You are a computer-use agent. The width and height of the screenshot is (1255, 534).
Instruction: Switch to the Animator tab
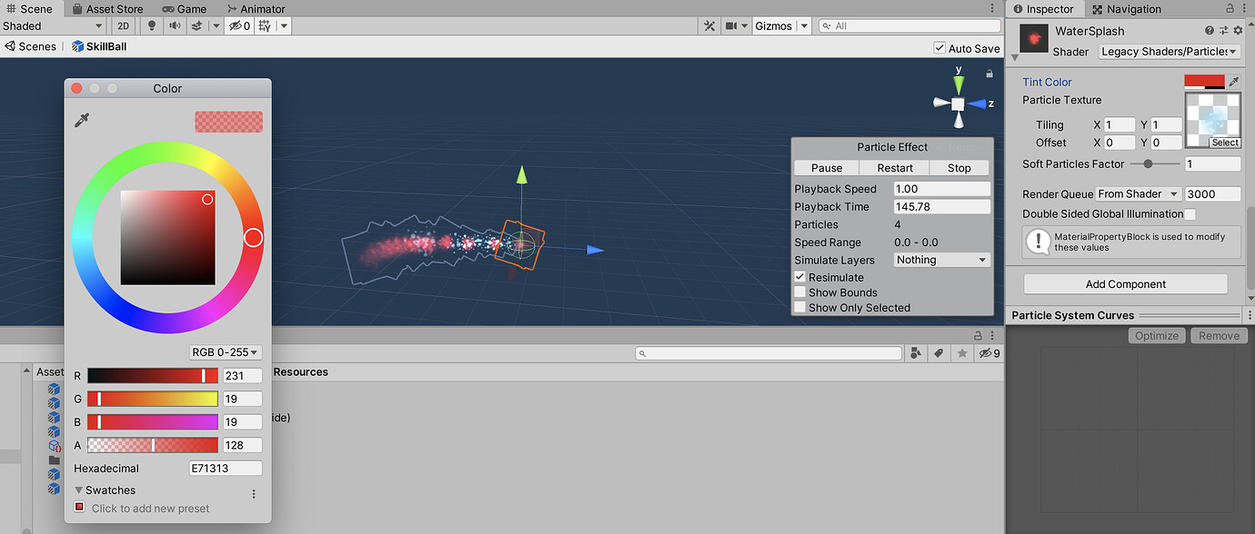click(256, 9)
